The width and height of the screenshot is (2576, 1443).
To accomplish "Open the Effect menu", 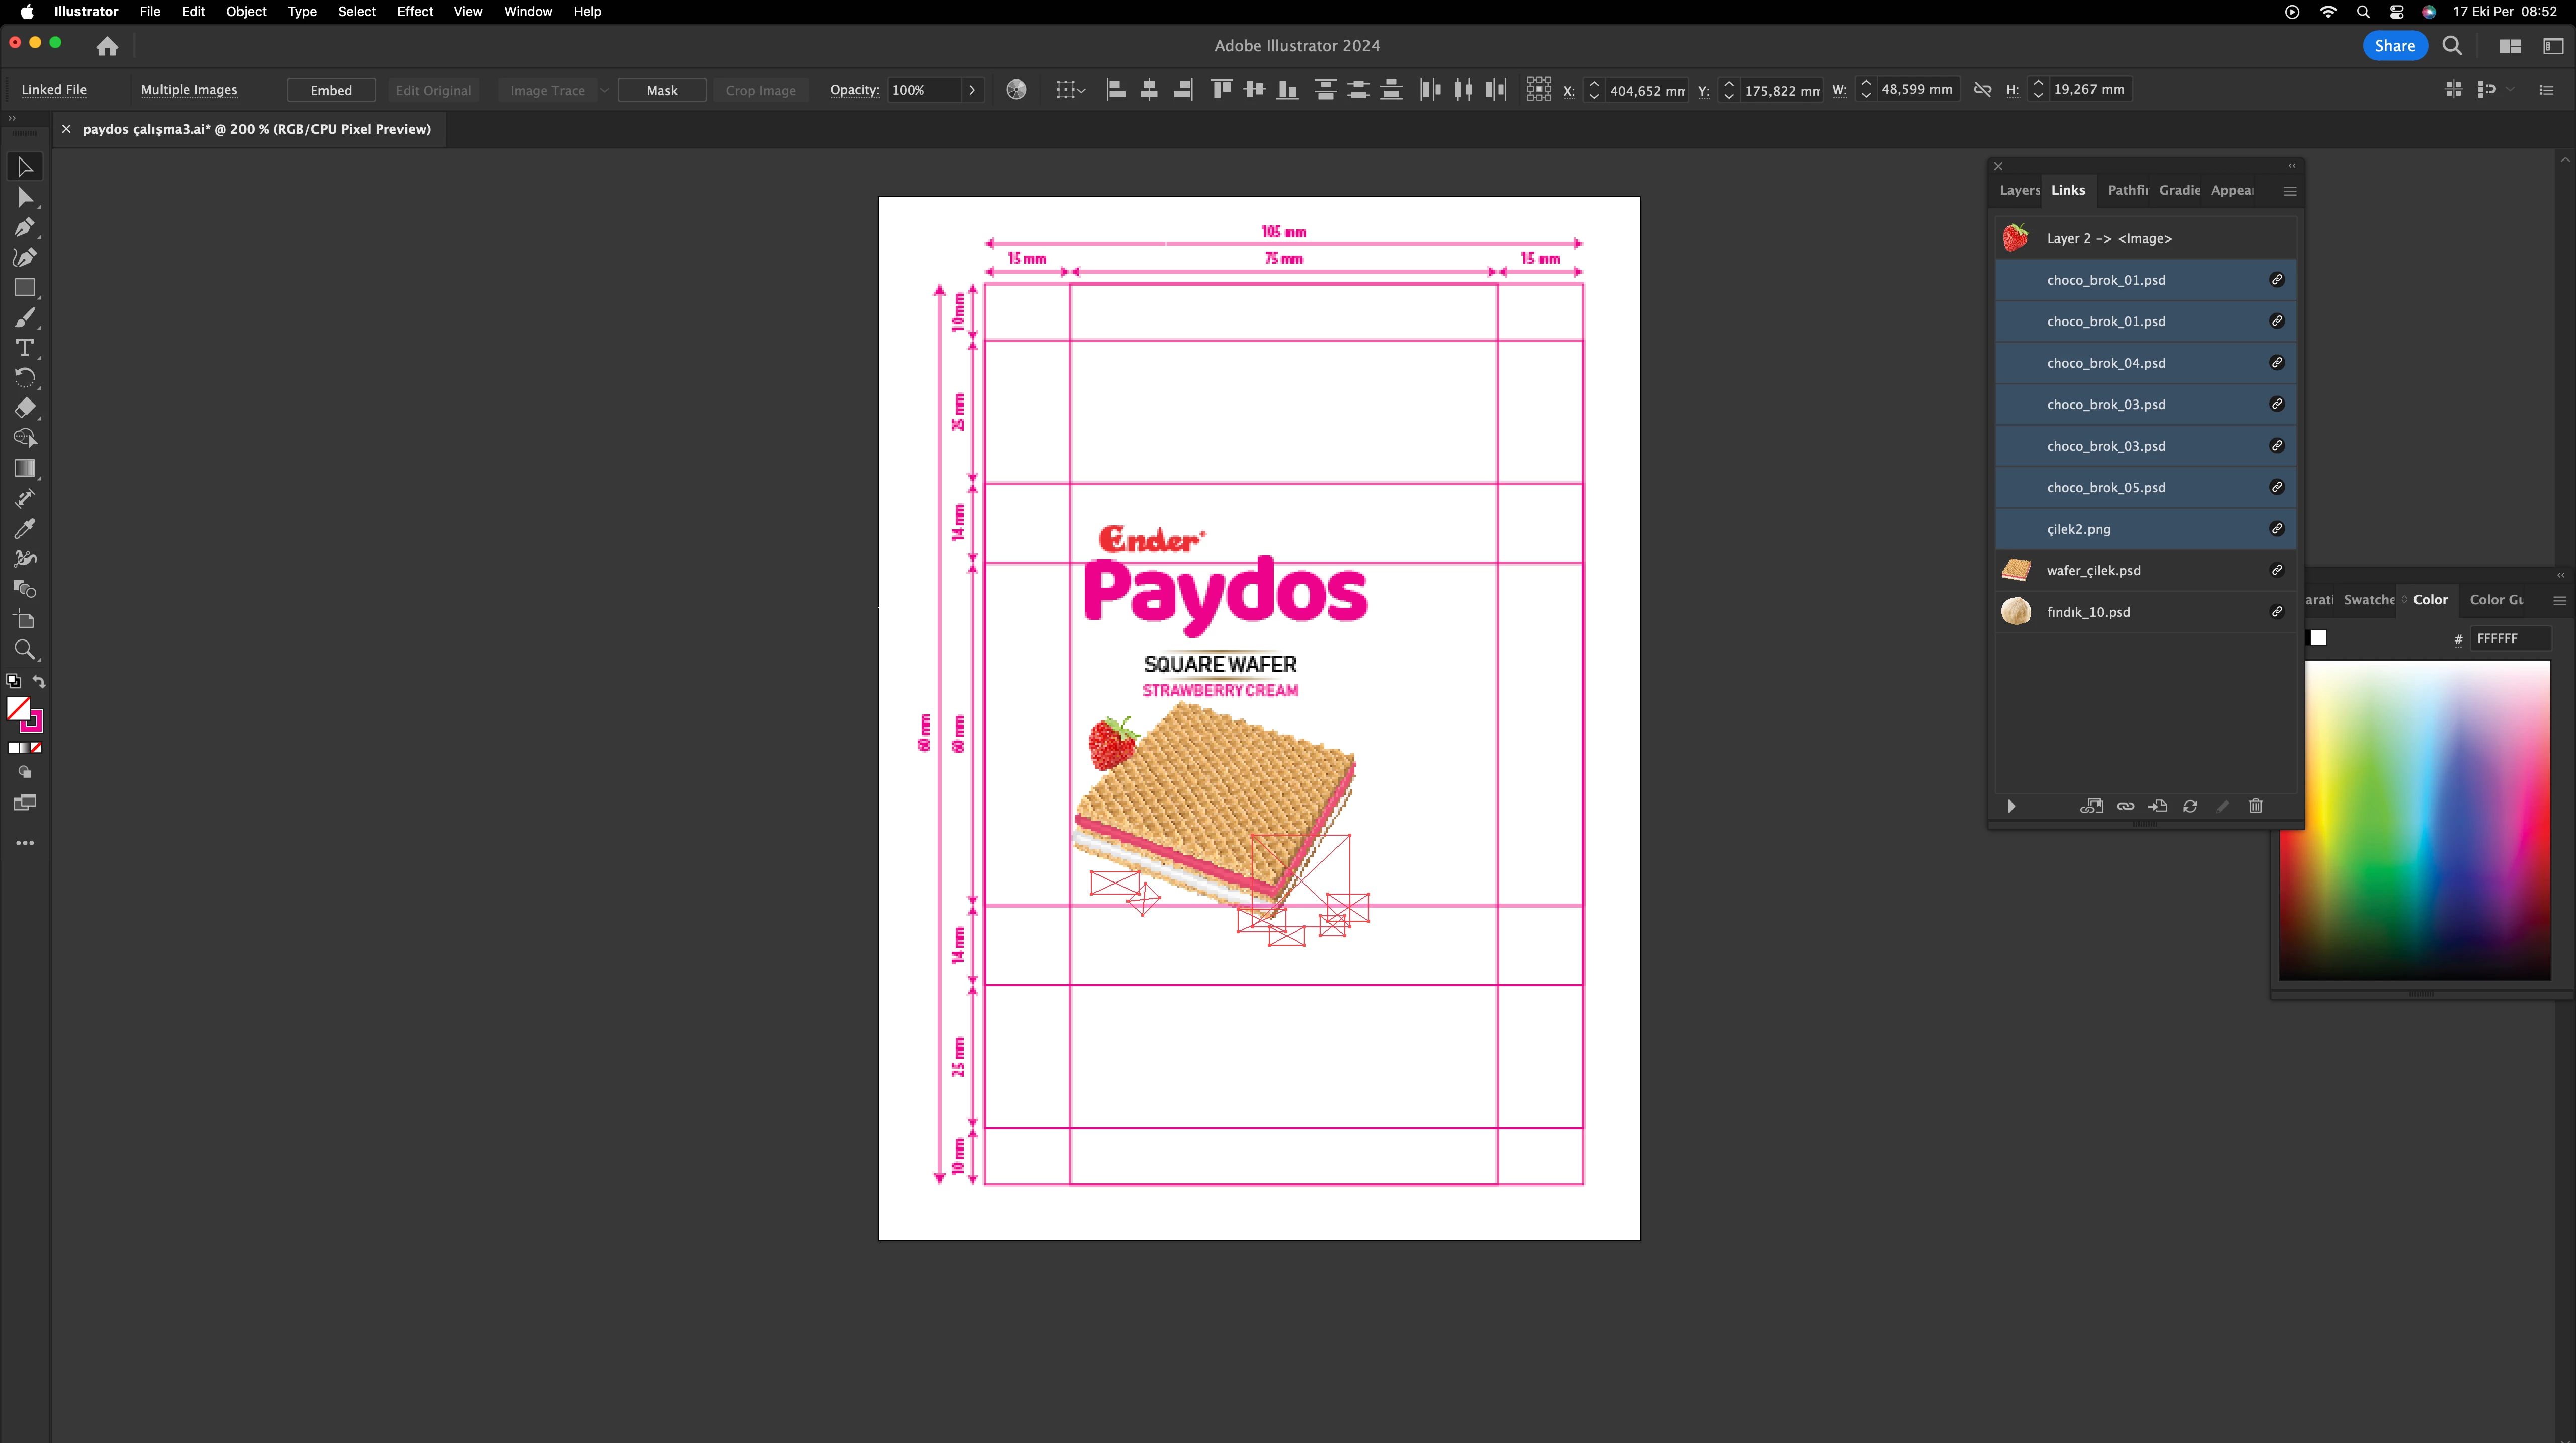I will point(414,11).
